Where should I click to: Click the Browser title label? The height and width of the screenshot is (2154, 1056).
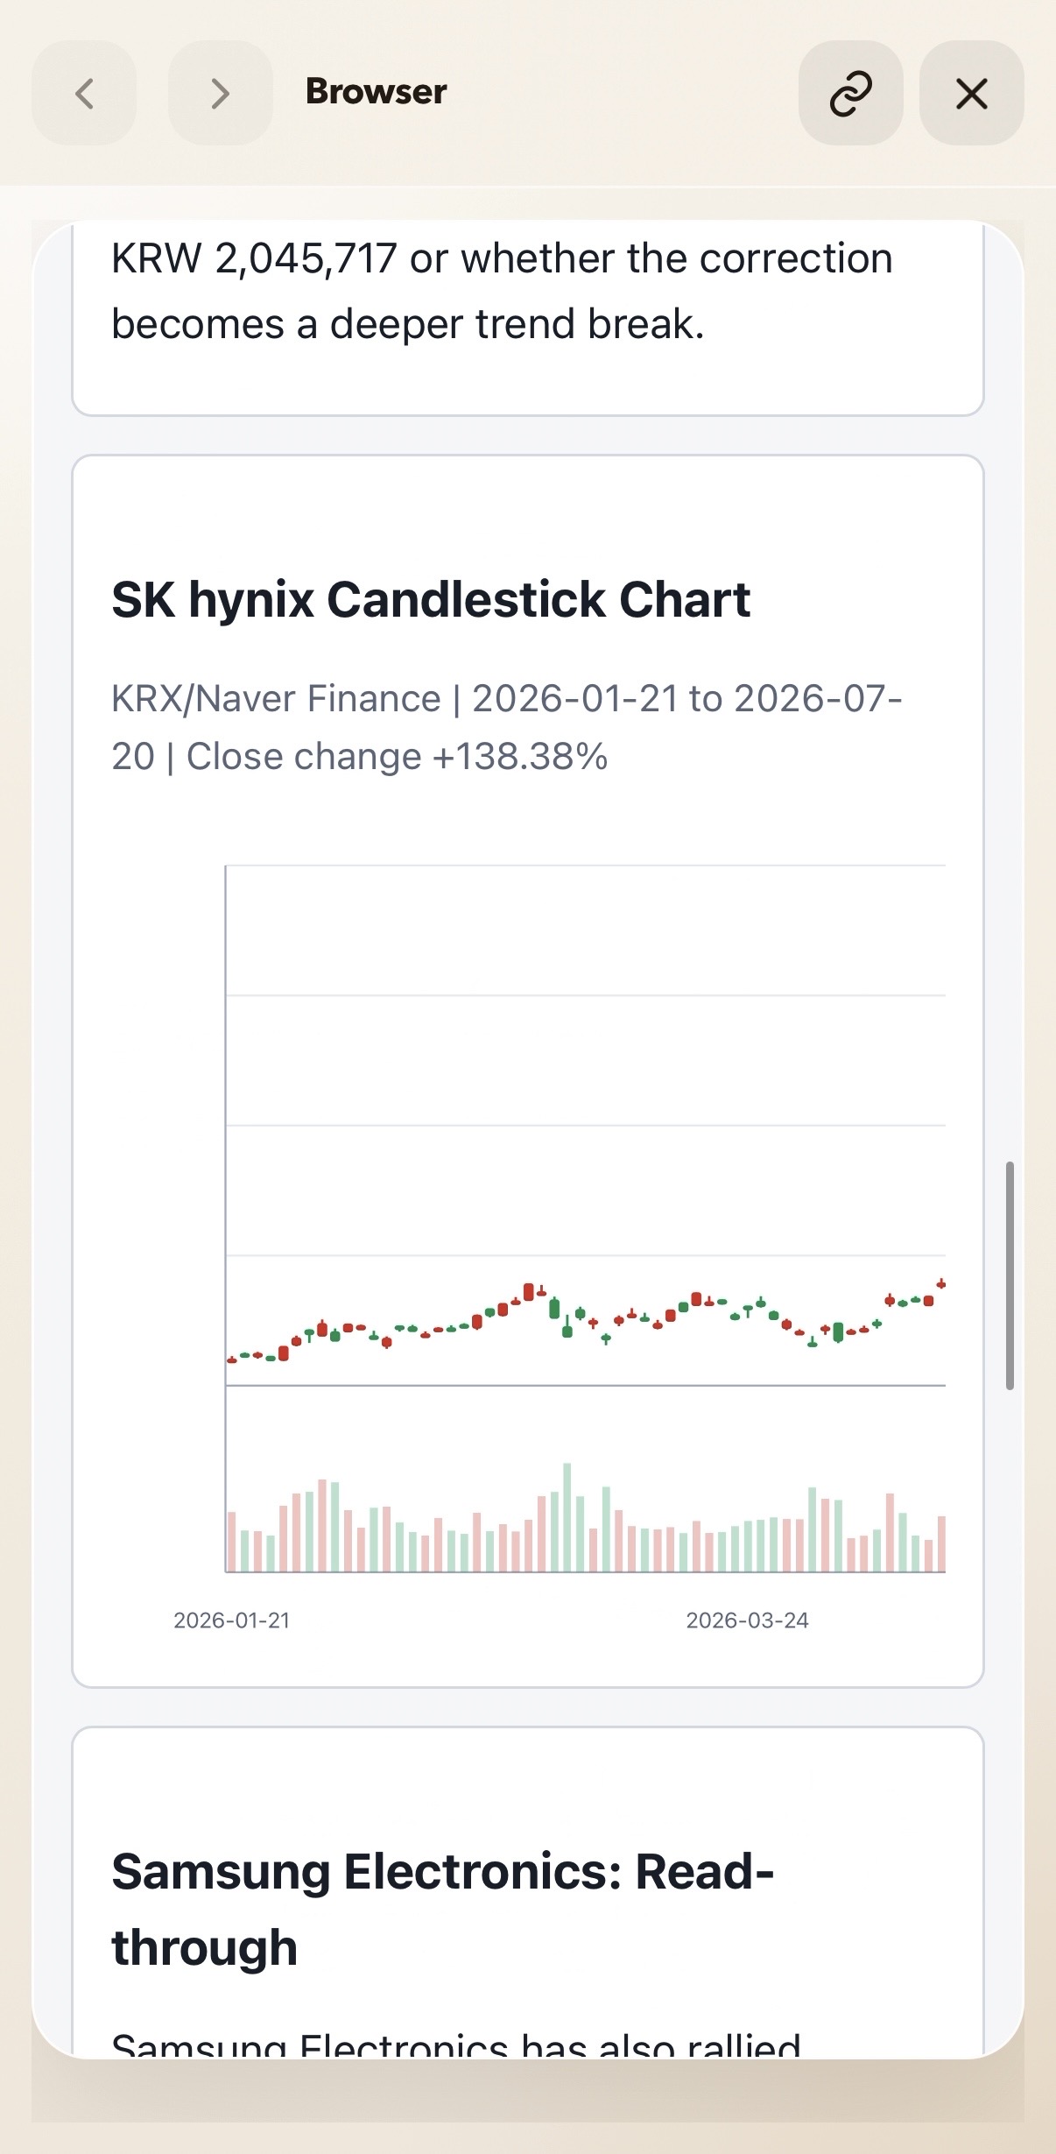(x=376, y=92)
